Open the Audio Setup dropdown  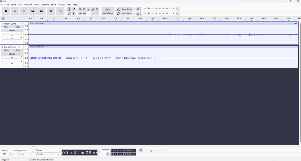[x=108, y=11]
